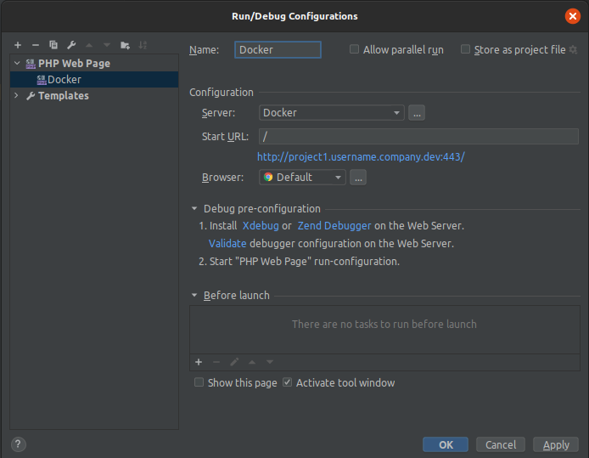The width and height of the screenshot is (589, 458).
Task: Move before launch task down
Action: pyautogui.click(x=270, y=362)
